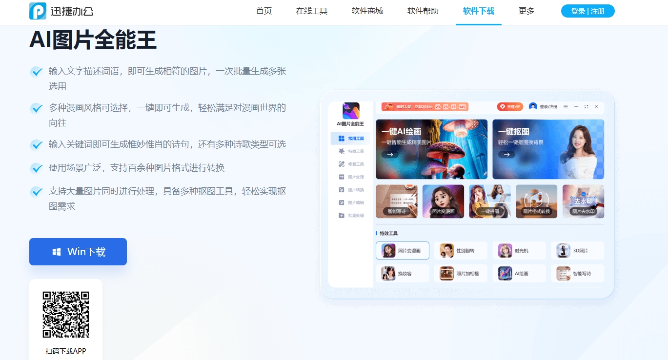Click the arrow on 一键抠图 banner

[x=506, y=154]
